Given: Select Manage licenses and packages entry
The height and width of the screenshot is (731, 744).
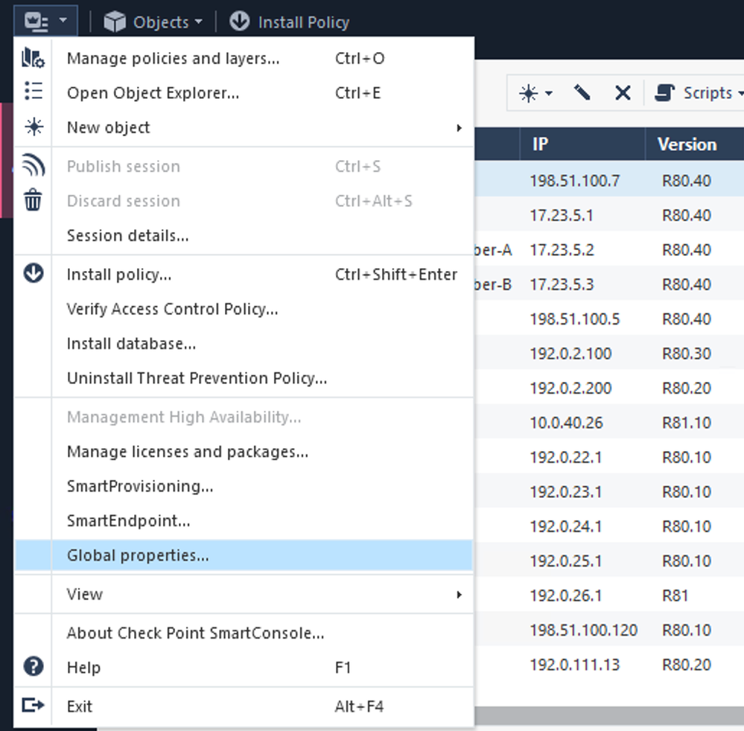Looking at the screenshot, I should 244,452.
